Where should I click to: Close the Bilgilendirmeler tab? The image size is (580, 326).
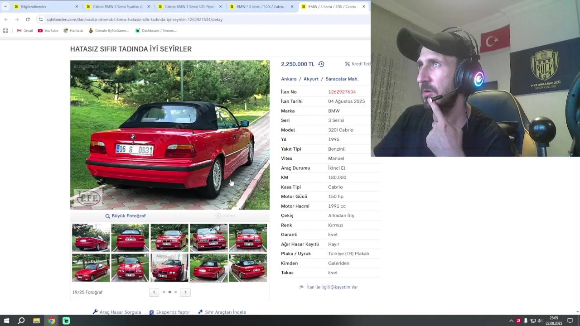point(77,7)
